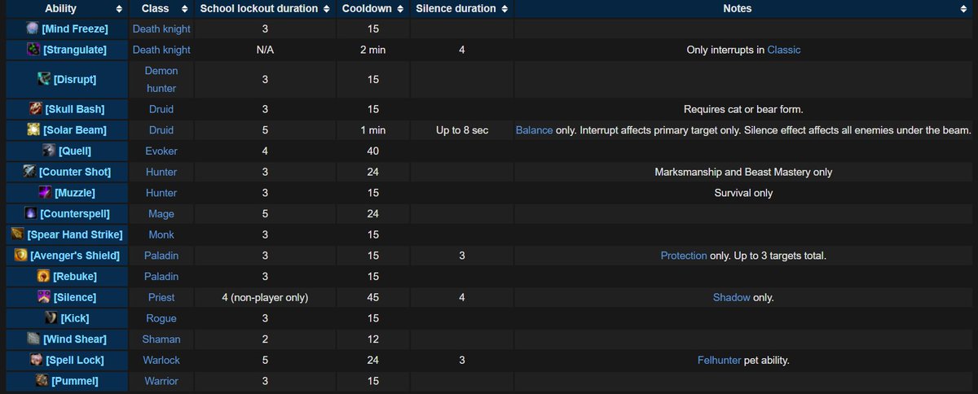Click the Avenger's Shield ability icon

pyautogui.click(x=21, y=256)
